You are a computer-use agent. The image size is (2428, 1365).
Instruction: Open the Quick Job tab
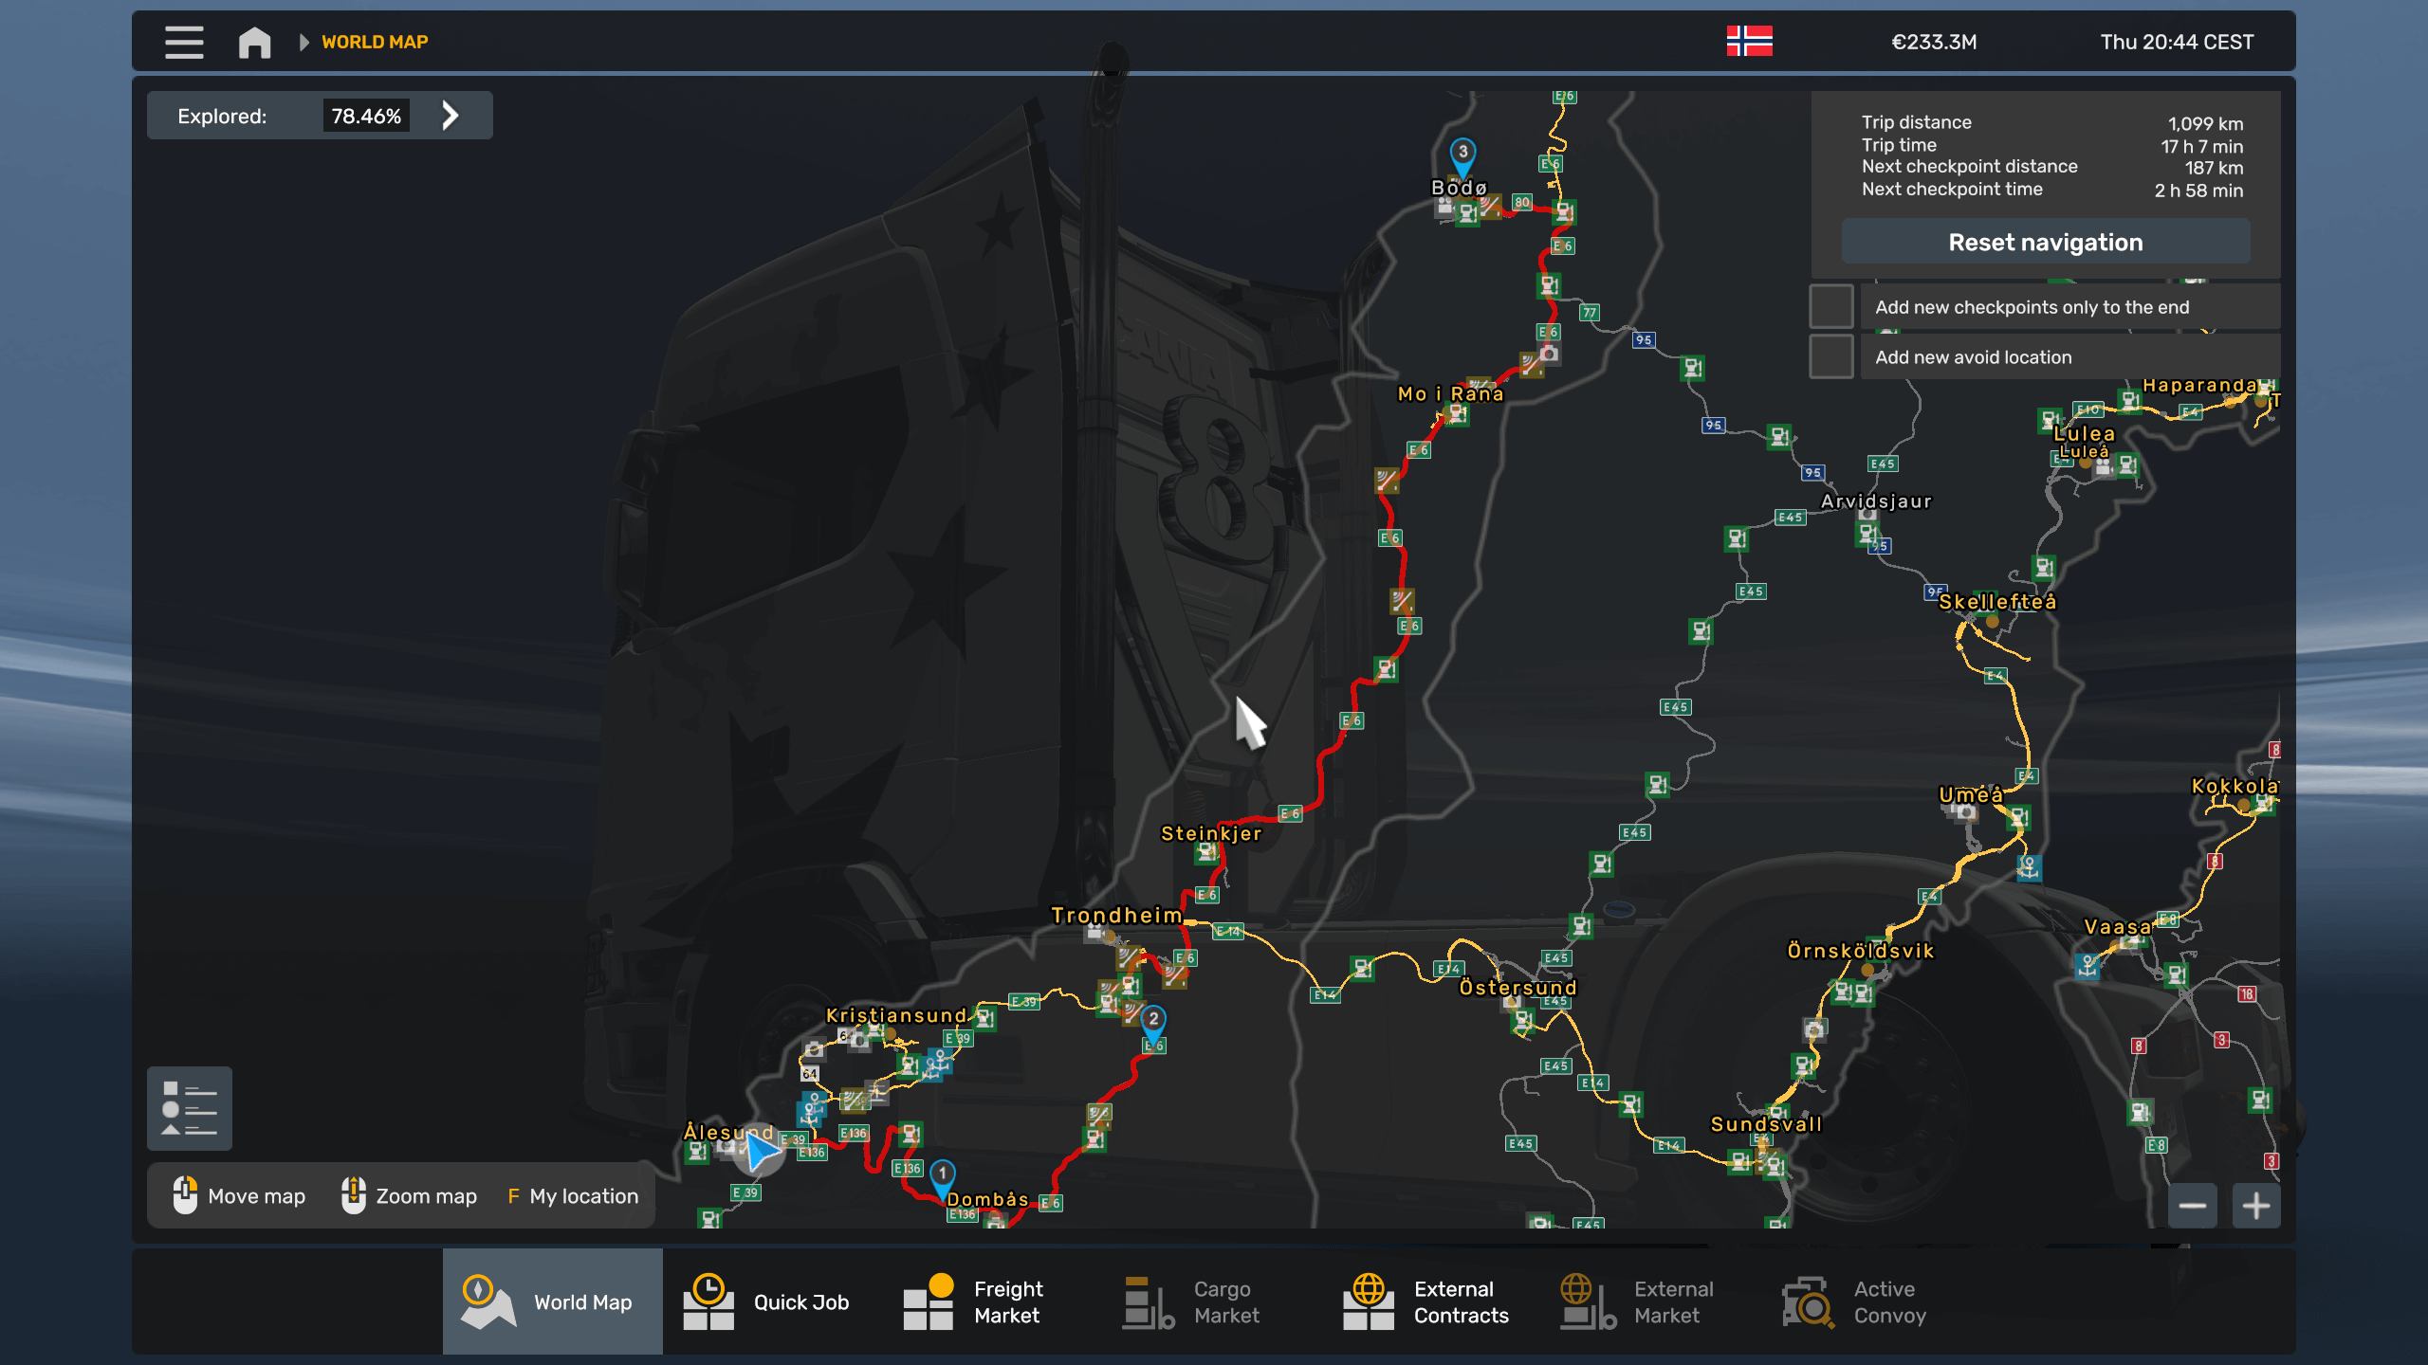point(766,1301)
